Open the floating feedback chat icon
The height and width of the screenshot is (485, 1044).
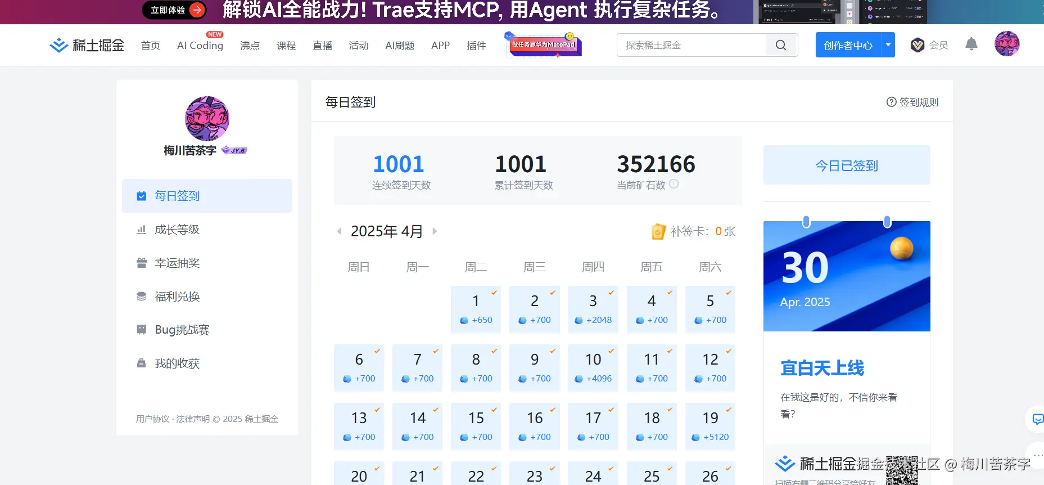pos(1037,419)
